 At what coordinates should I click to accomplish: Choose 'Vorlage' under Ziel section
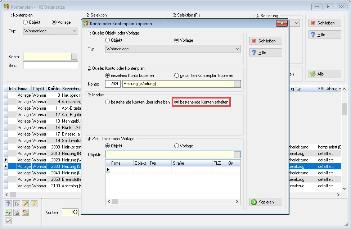point(184,146)
